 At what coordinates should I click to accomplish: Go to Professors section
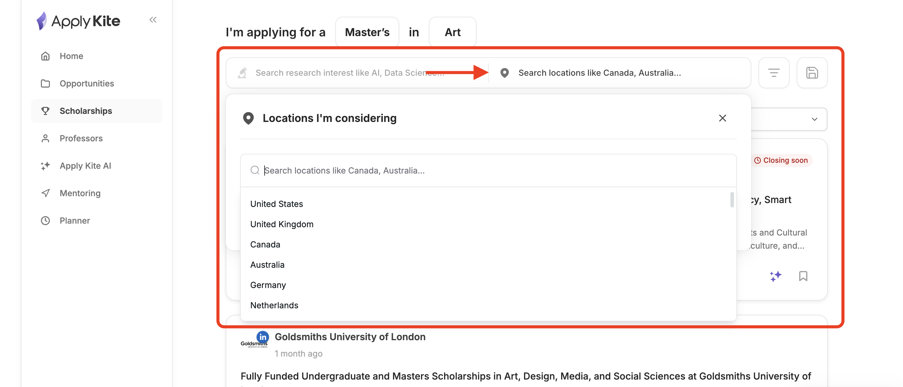(x=81, y=138)
